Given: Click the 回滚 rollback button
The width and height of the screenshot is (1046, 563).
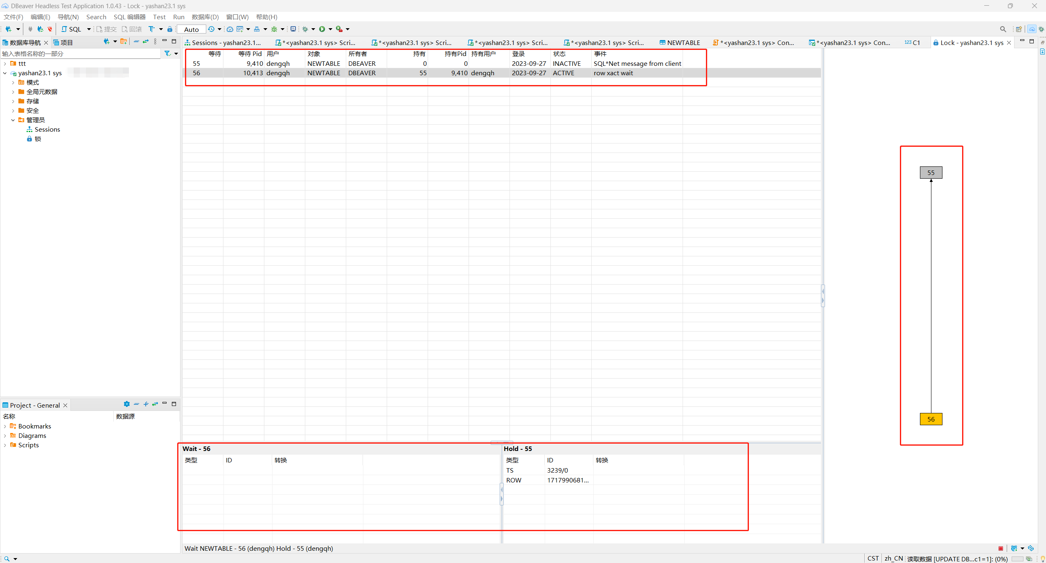Looking at the screenshot, I should [x=131, y=29].
